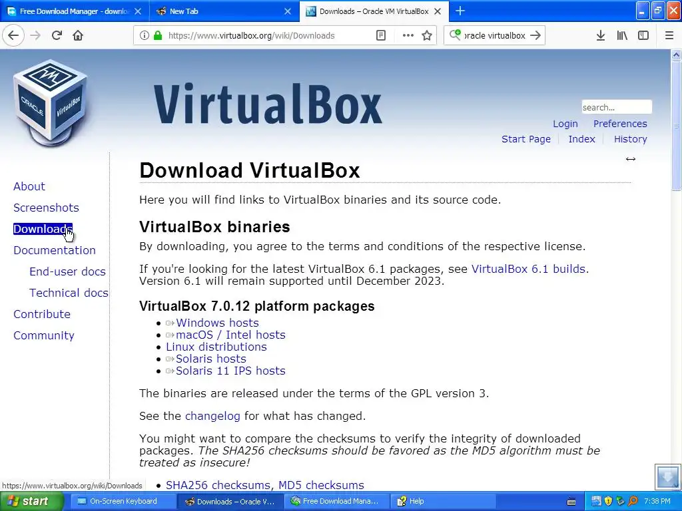Open SHA256 checksums link

click(218, 485)
